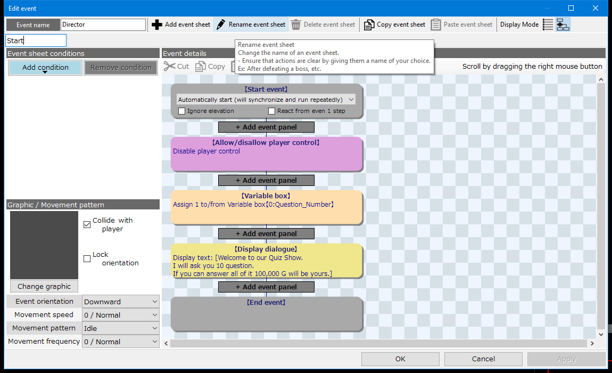Toggle Ignore elevation checkbox
The height and width of the screenshot is (373, 612).
tap(181, 111)
